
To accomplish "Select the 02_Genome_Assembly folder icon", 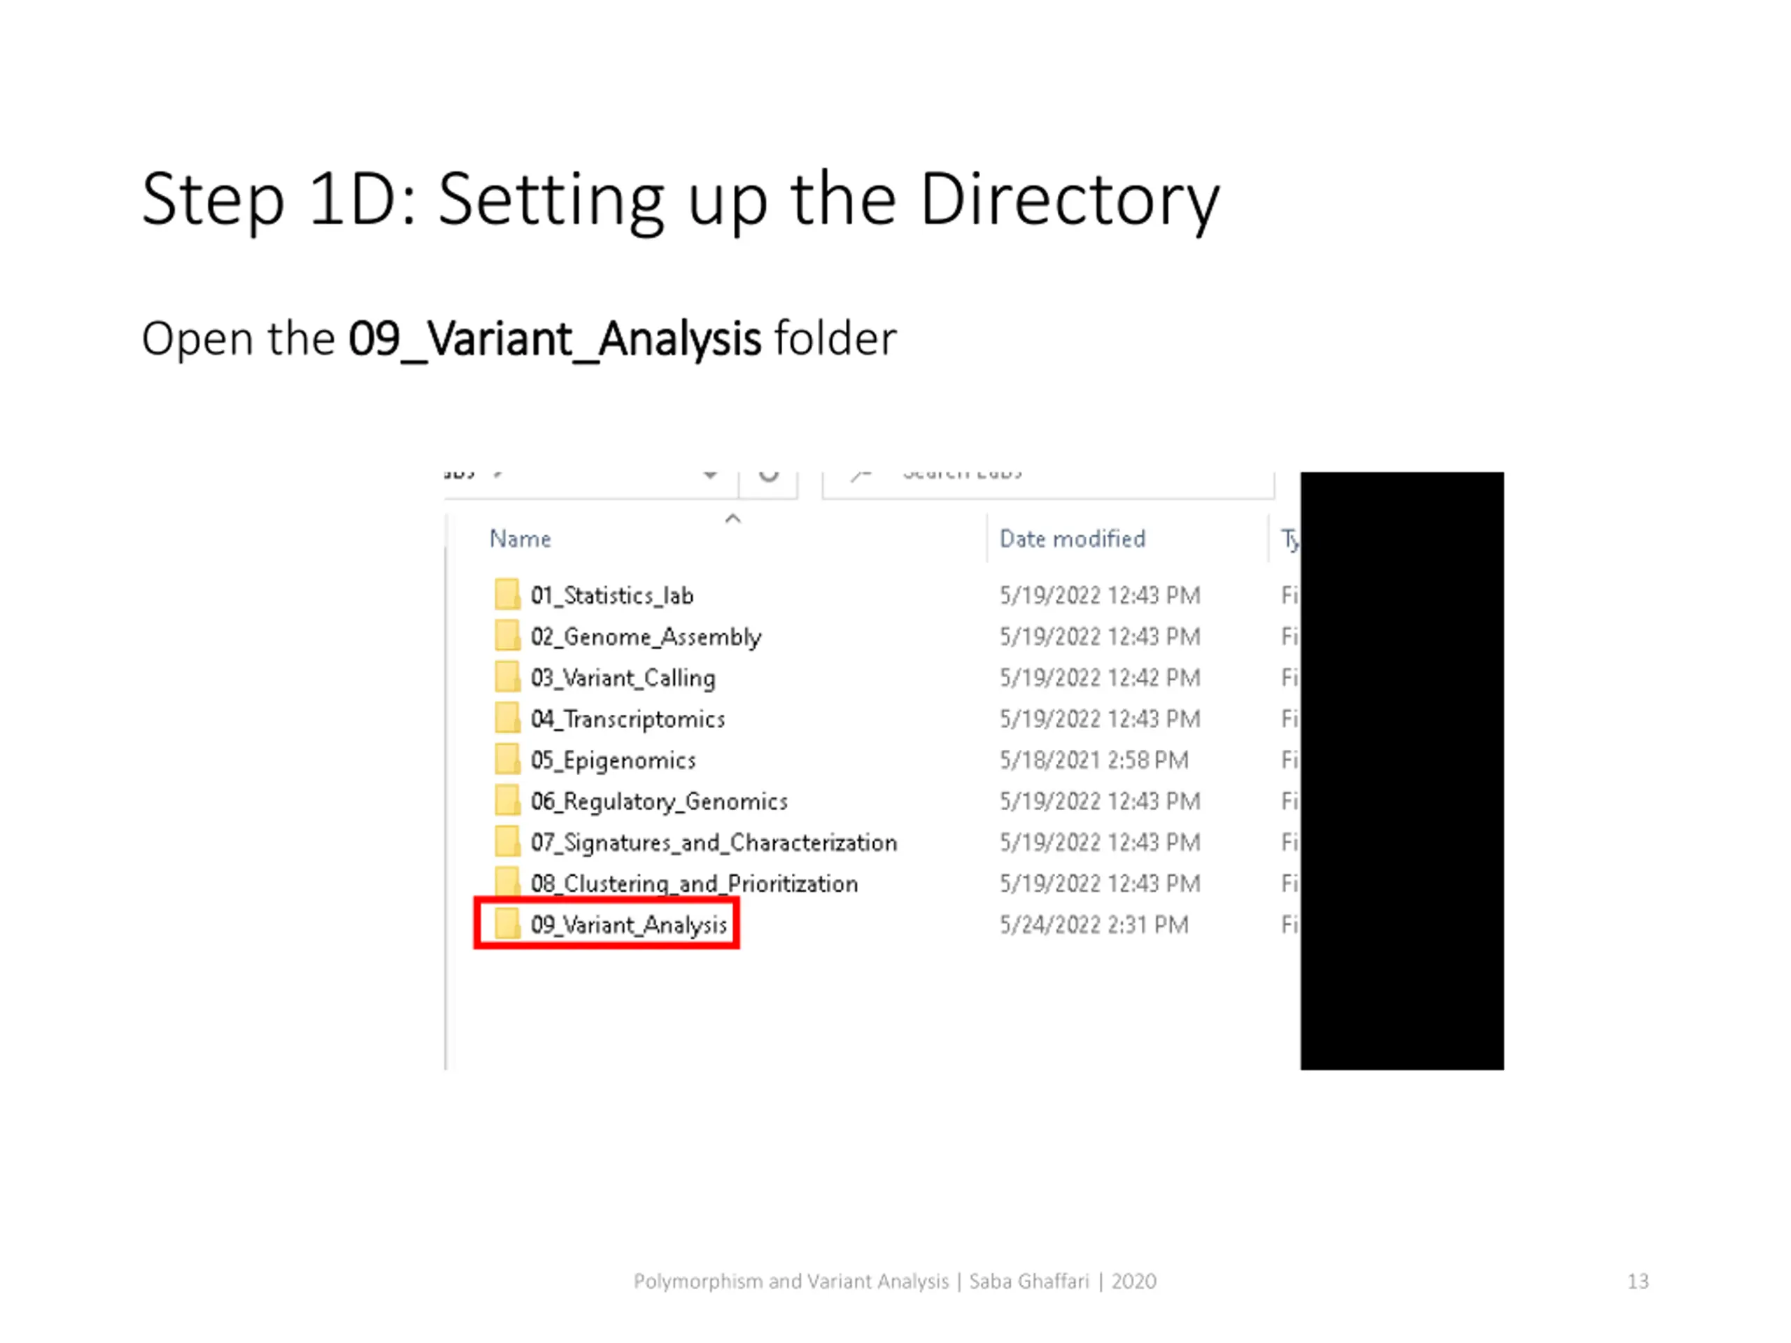I will click(x=508, y=635).
